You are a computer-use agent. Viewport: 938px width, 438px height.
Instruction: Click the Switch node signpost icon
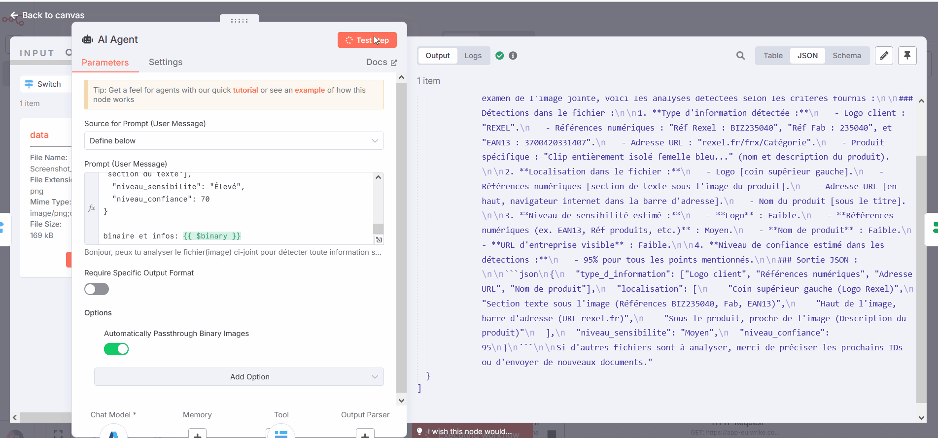pos(29,84)
